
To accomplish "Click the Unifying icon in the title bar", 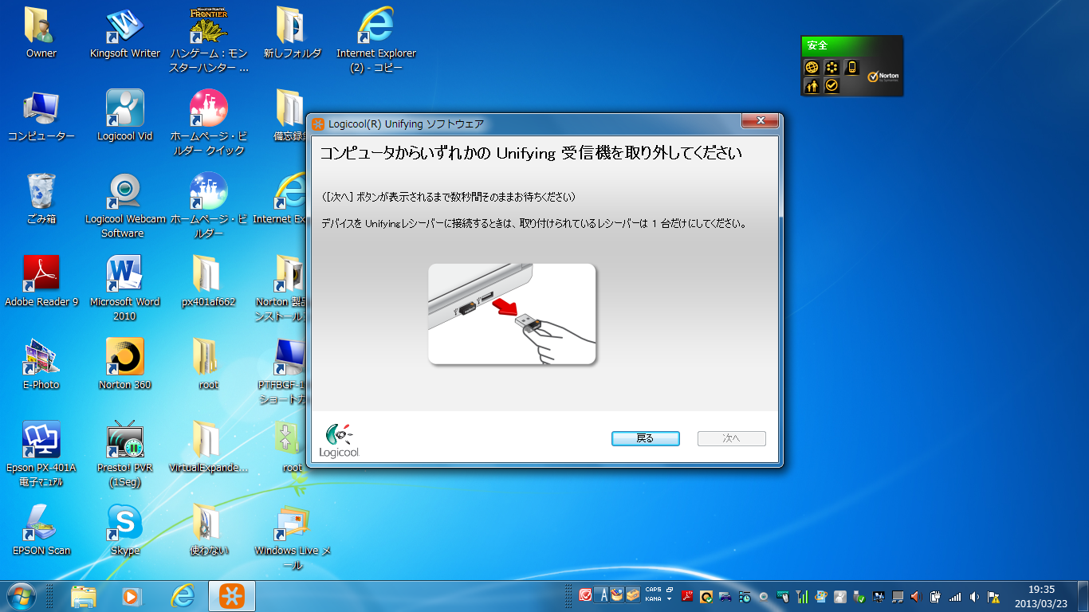I will (318, 124).
